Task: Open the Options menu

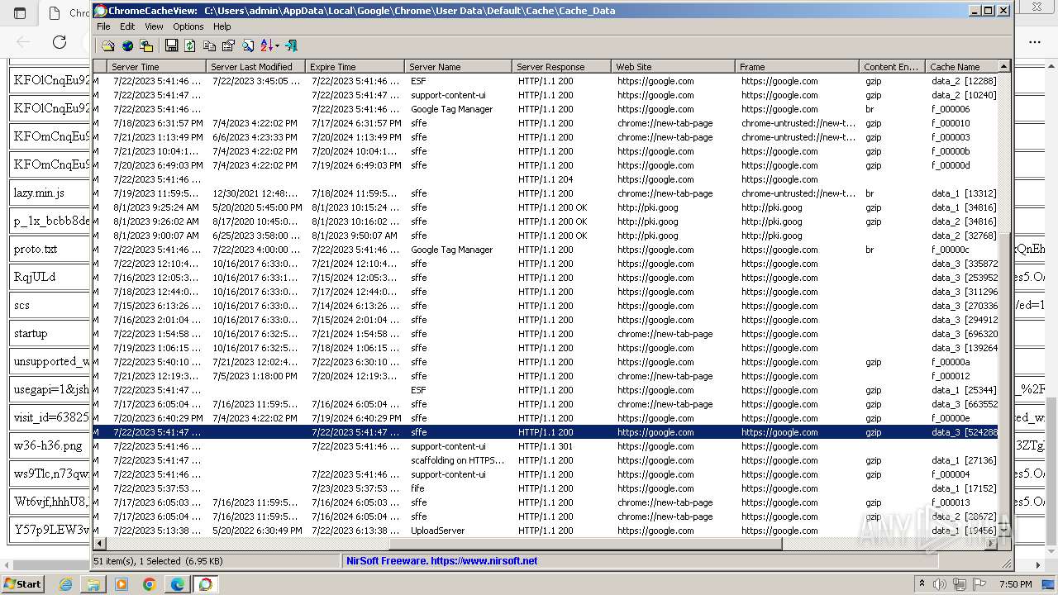Action: (188, 26)
